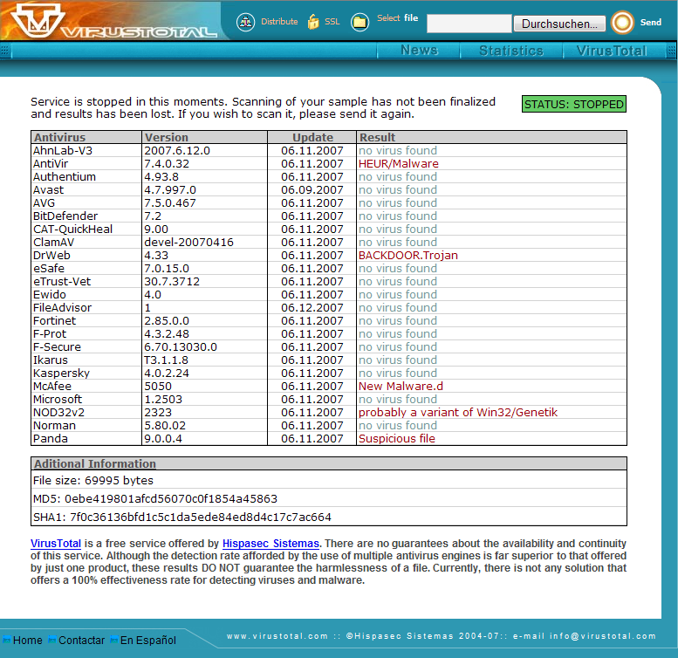Click the STATUS: STOPPED badge

pyautogui.click(x=574, y=104)
